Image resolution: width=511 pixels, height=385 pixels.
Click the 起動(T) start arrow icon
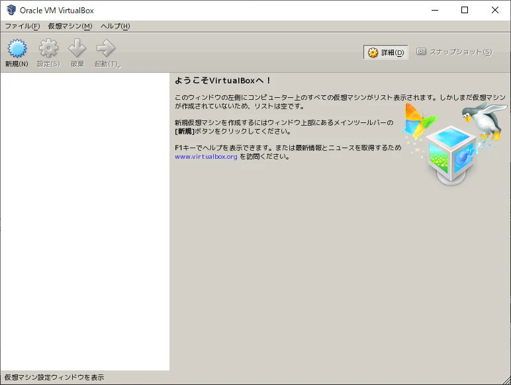[107, 48]
